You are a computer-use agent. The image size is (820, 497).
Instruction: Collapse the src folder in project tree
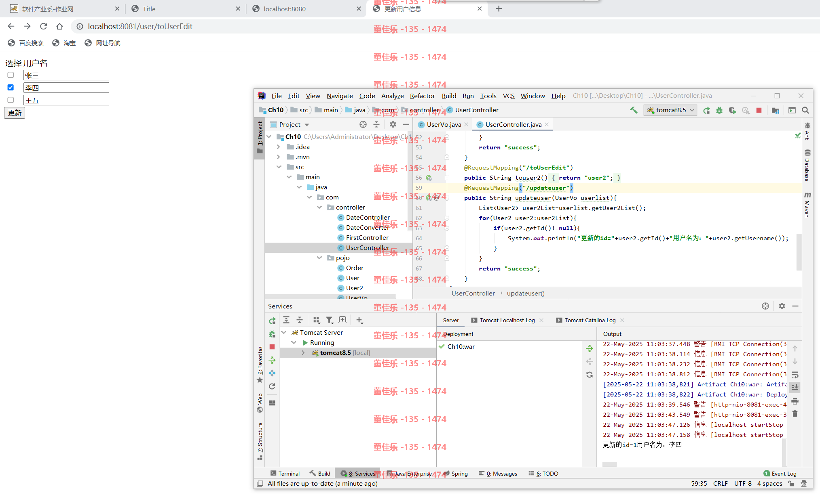(279, 167)
